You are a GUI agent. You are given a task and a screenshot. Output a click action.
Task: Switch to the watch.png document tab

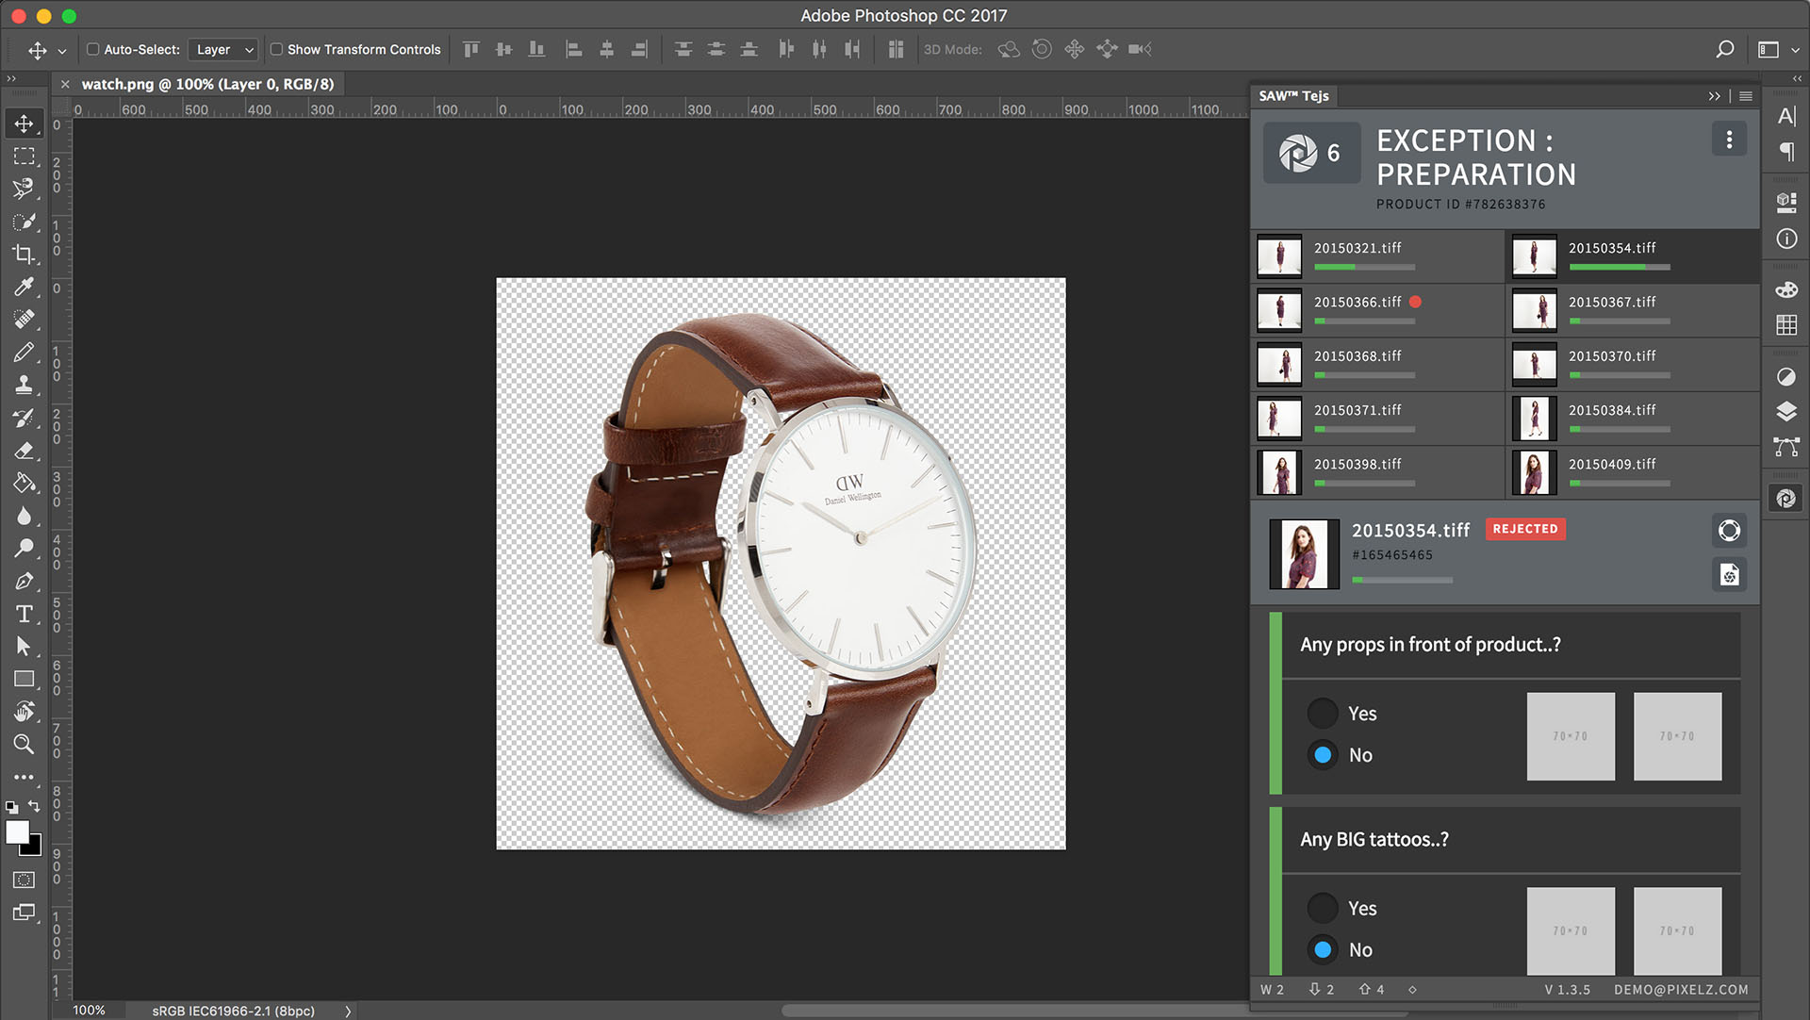point(207,84)
